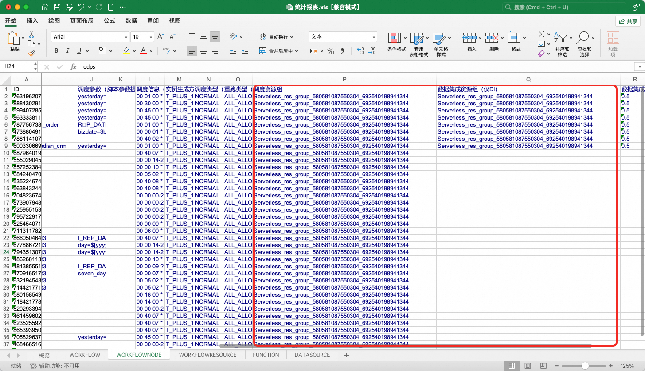
Task: Align text to the middle vertically
Action: pyautogui.click(x=203, y=37)
